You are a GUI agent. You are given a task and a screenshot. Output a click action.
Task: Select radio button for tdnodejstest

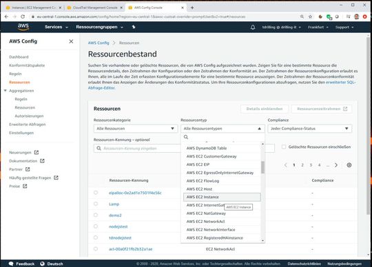[96, 237]
